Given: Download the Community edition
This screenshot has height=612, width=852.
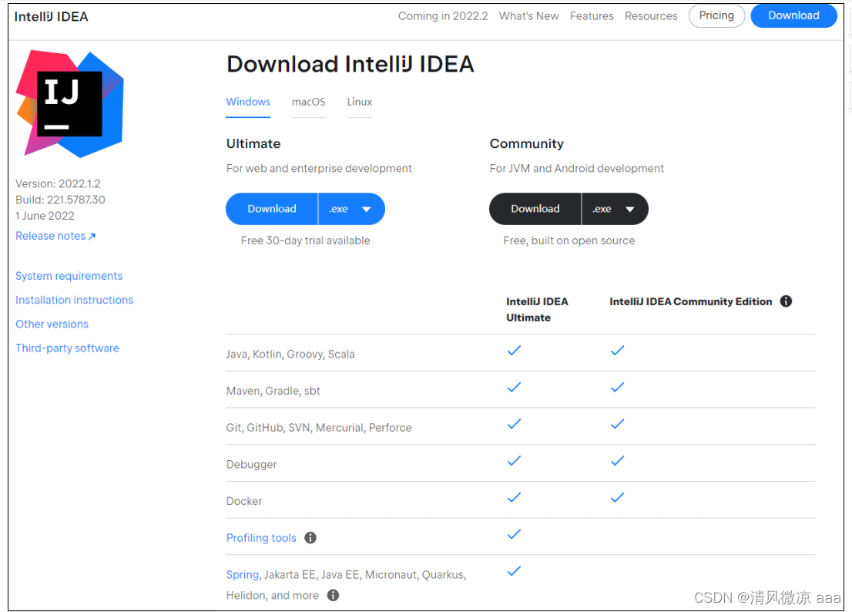Looking at the screenshot, I should pos(535,209).
